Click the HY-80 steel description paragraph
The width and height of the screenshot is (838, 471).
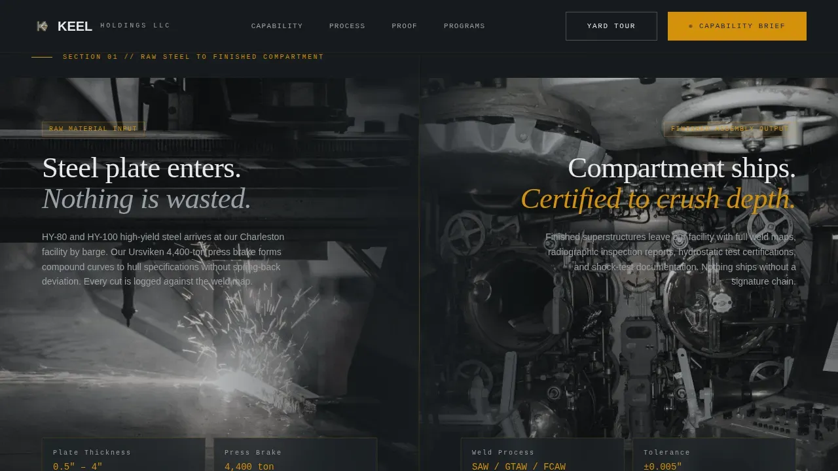coord(163,259)
